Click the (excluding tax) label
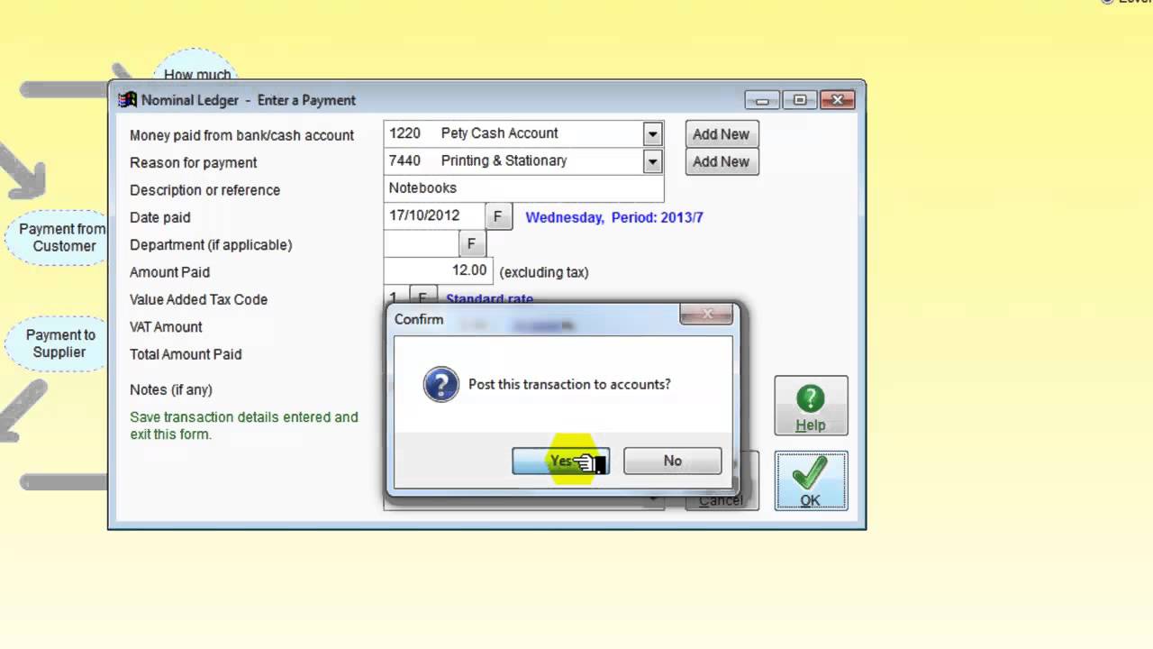This screenshot has width=1153, height=649. tap(544, 272)
